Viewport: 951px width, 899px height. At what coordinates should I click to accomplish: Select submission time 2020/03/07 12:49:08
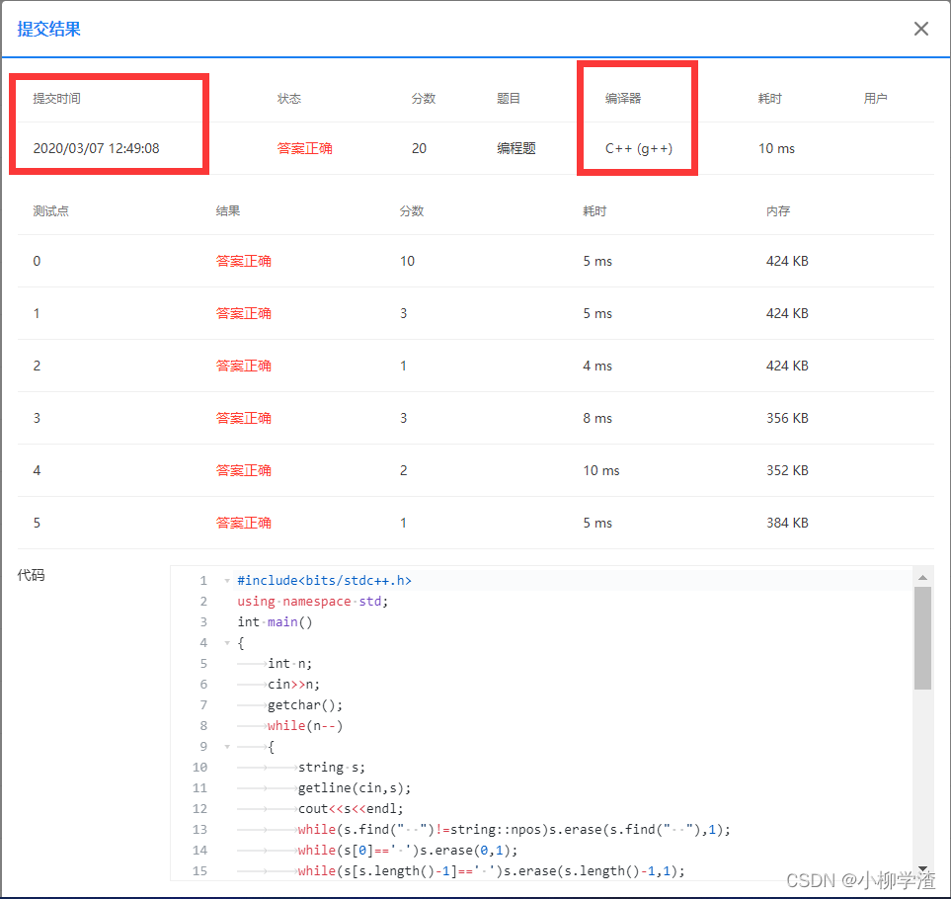pyautogui.click(x=96, y=148)
